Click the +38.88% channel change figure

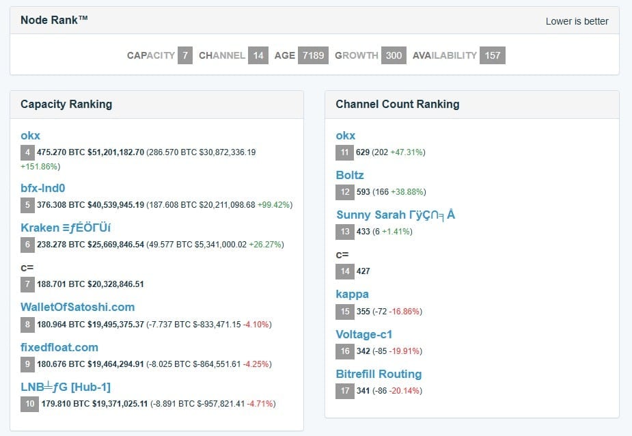pyautogui.click(x=407, y=192)
